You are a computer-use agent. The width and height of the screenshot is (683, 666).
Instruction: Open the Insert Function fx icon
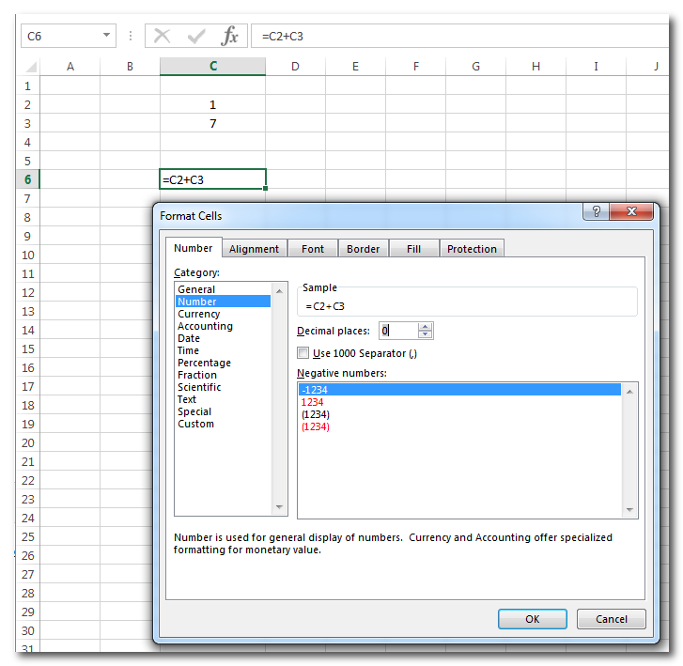tap(230, 37)
